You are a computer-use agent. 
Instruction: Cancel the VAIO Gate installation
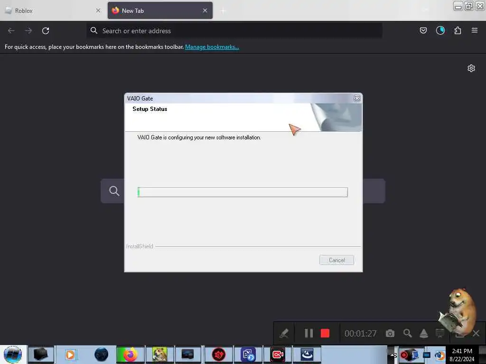click(336, 260)
